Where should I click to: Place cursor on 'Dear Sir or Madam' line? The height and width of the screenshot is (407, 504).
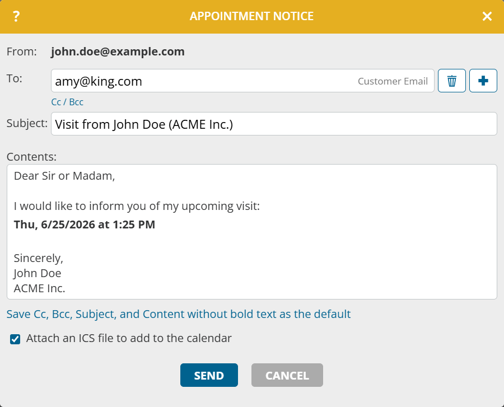click(x=64, y=176)
